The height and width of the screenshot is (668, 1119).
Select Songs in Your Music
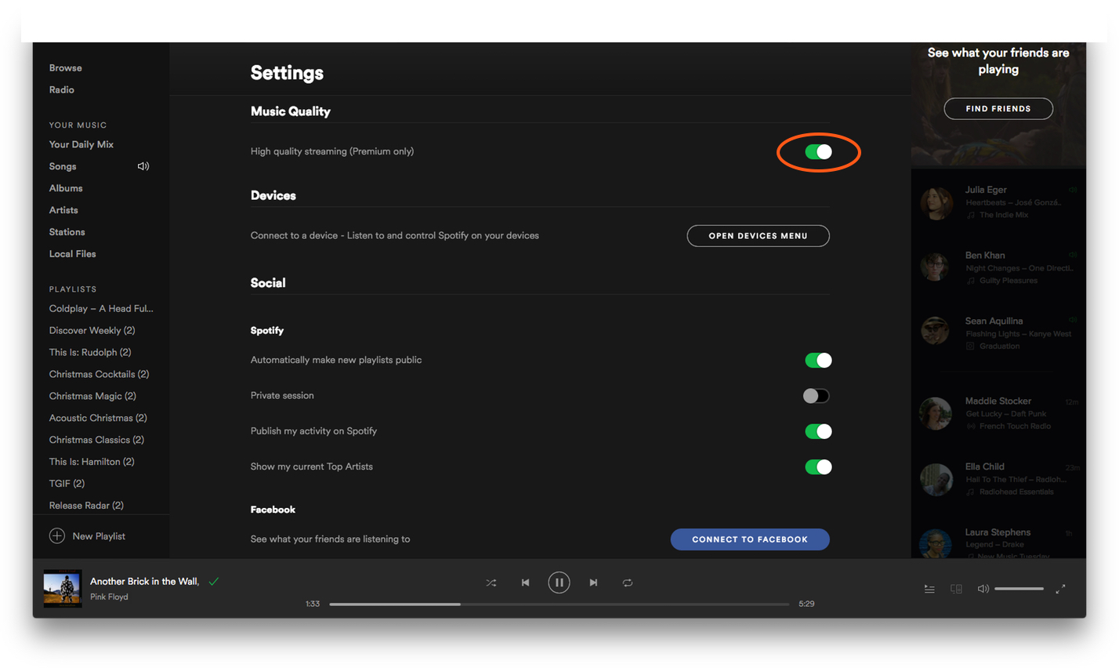click(x=63, y=166)
